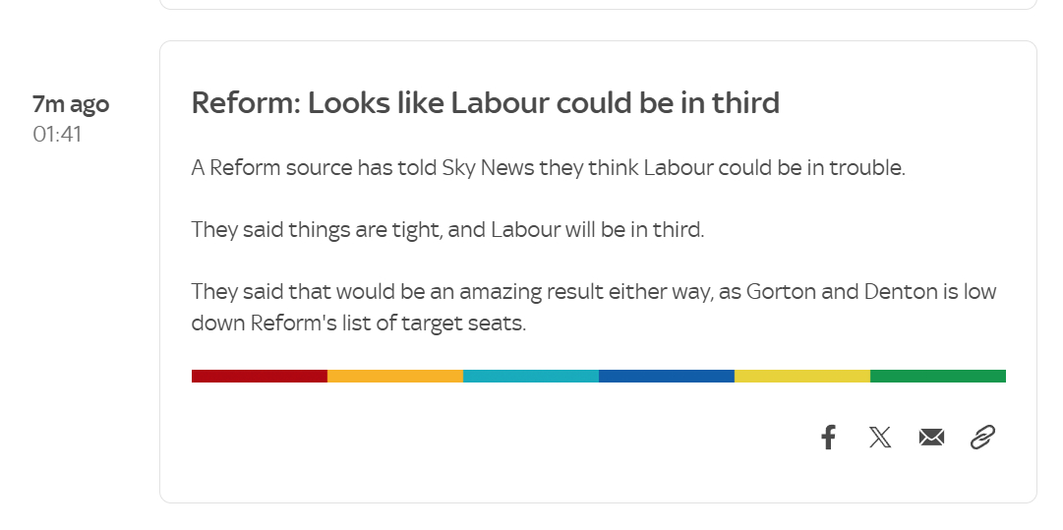Click the 01:41 post time

pos(57,134)
